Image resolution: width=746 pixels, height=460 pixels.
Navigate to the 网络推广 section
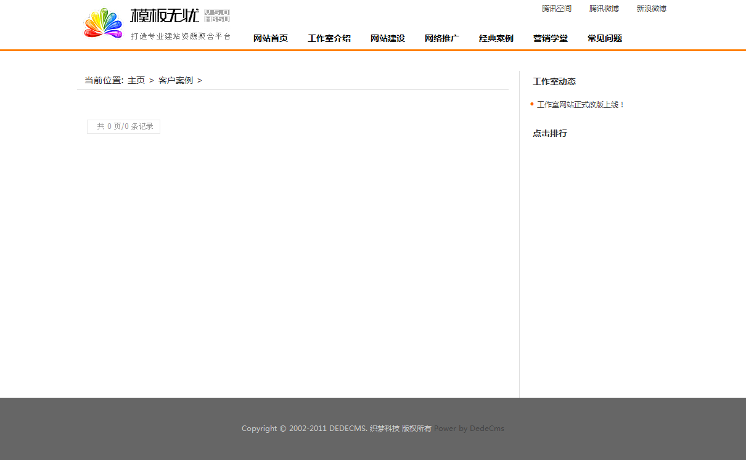point(441,38)
